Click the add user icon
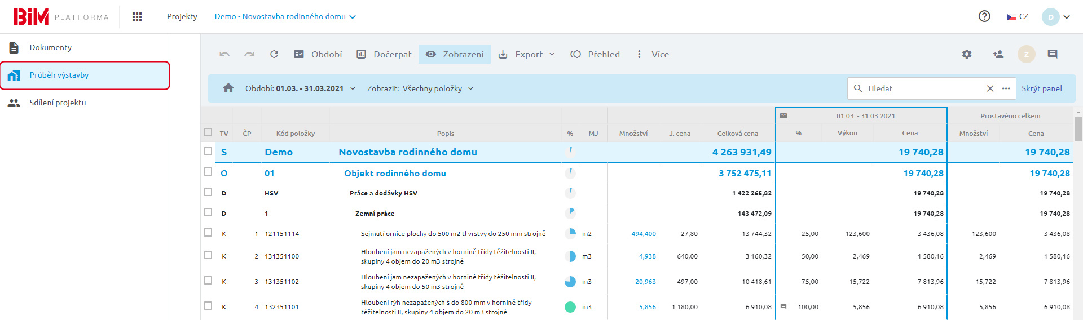The height and width of the screenshot is (320, 1083). tap(998, 55)
